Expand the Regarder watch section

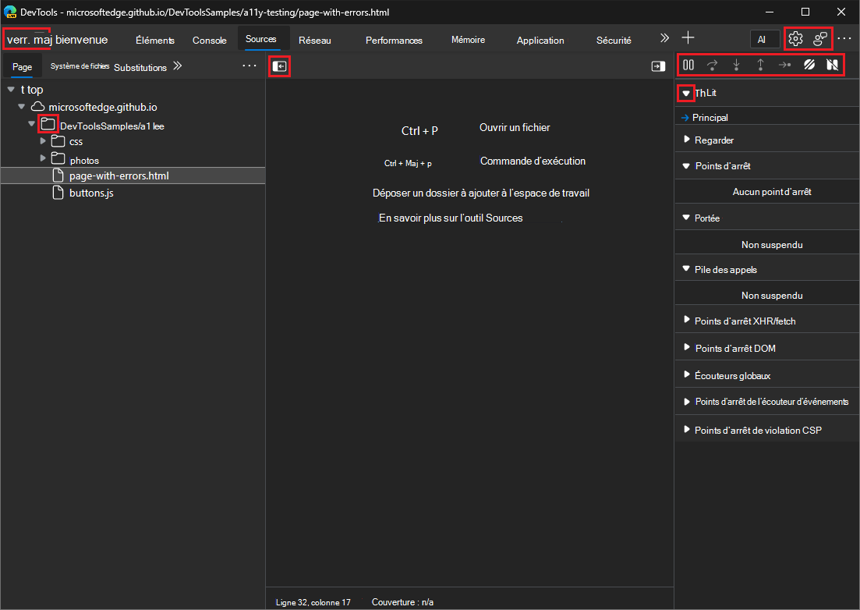686,140
